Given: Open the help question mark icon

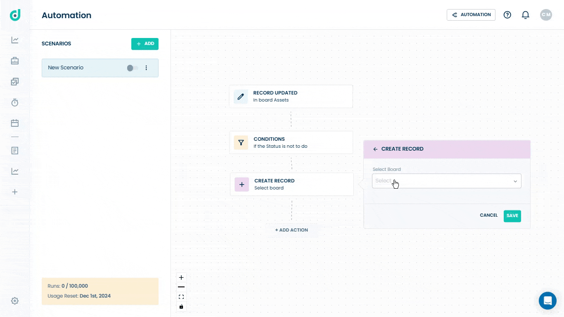Looking at the screenshot, I should tap(507, 15).
